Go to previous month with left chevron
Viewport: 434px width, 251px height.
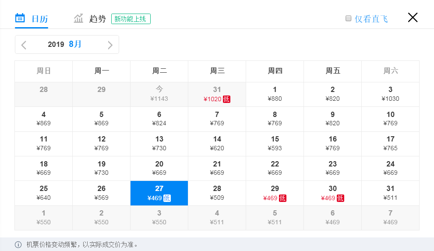[x=24, y=45]
